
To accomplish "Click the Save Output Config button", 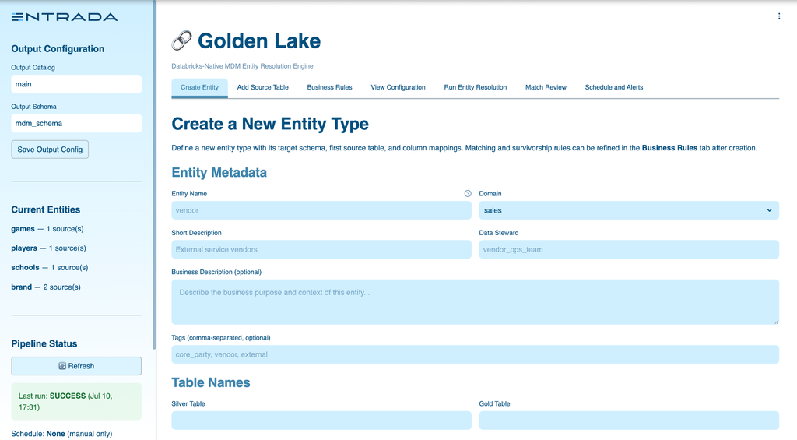I will click(50, 150).
